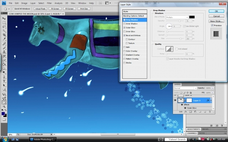Select the Pen tool
This screenshot has width=228, height=142.
pyautogui.click(x=4, y=77)
